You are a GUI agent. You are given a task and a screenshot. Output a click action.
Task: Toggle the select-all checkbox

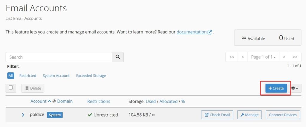[x=11, y=88]
